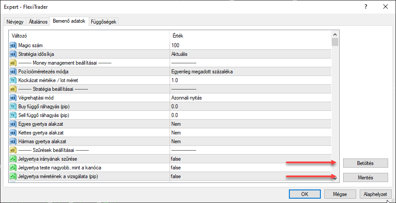Click the icon next to Stratégia idősíkja
Image resolution: width=396 pixels, height=203 pixels.
pyautogui.click(x=13, y=54)
